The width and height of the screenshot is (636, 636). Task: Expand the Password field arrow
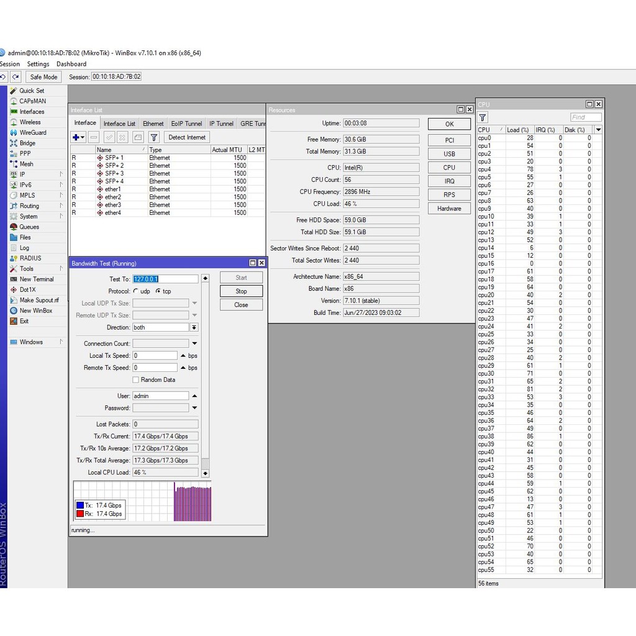pos(194,408)
